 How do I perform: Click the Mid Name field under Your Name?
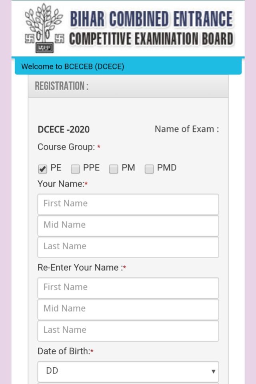(128, 226)
